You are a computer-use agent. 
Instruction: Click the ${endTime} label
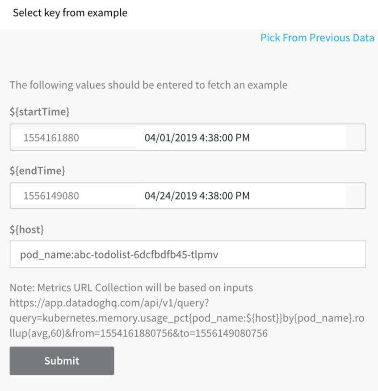coord(38,171)
